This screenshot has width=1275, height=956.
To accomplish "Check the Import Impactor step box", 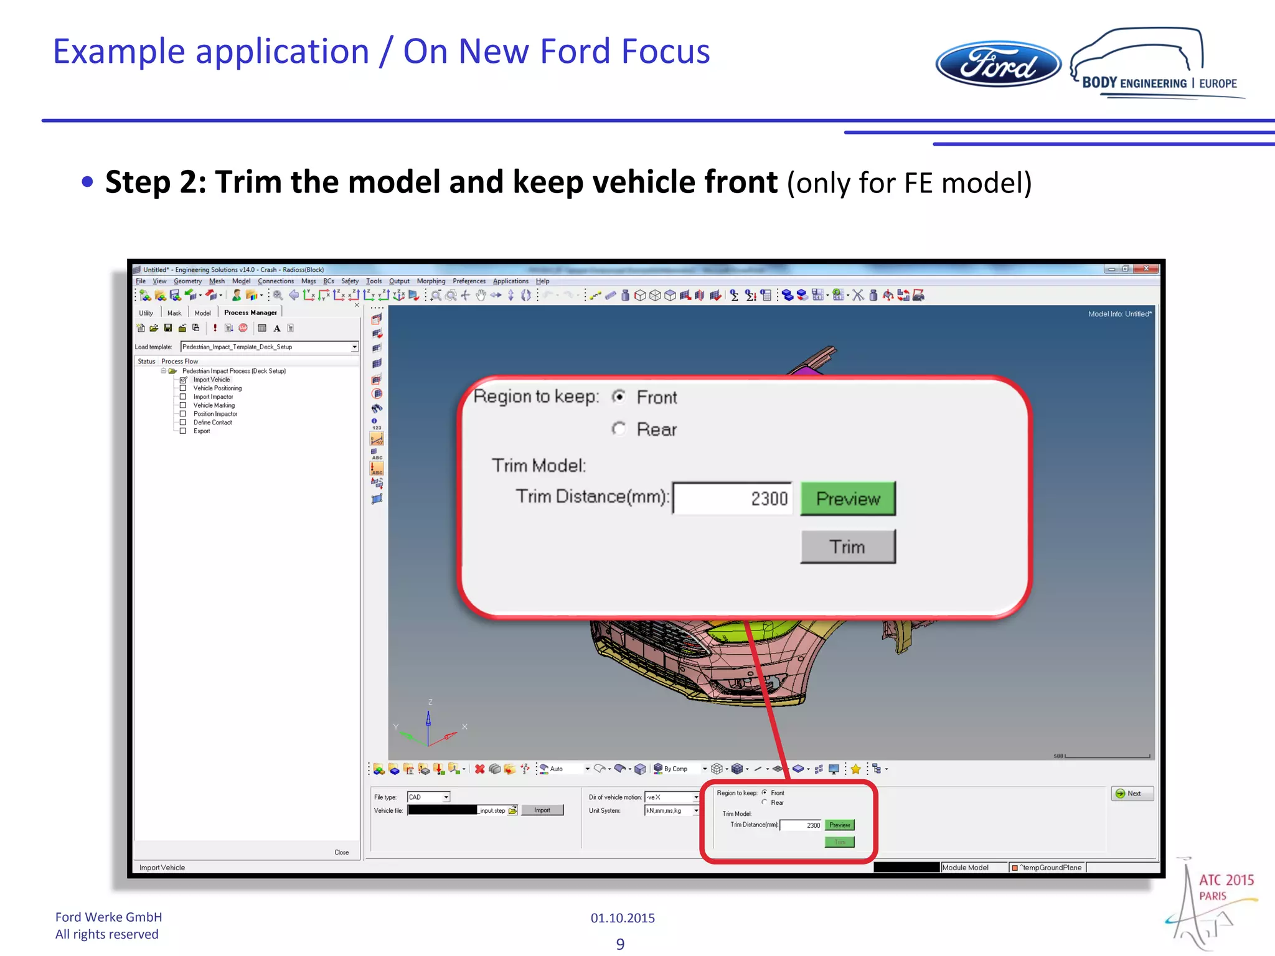I will (x=183, y=396).
